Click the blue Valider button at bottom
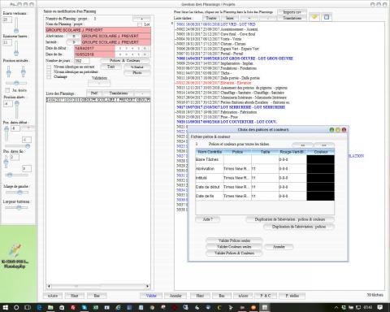Viewport: 390px width, 312px height. click(151, 296)
